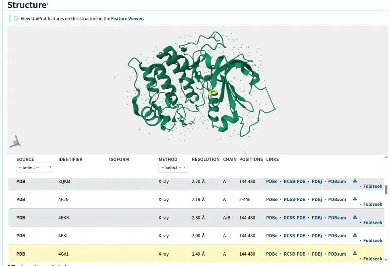Select the 4EJN identifier cell

pos(64,199)
